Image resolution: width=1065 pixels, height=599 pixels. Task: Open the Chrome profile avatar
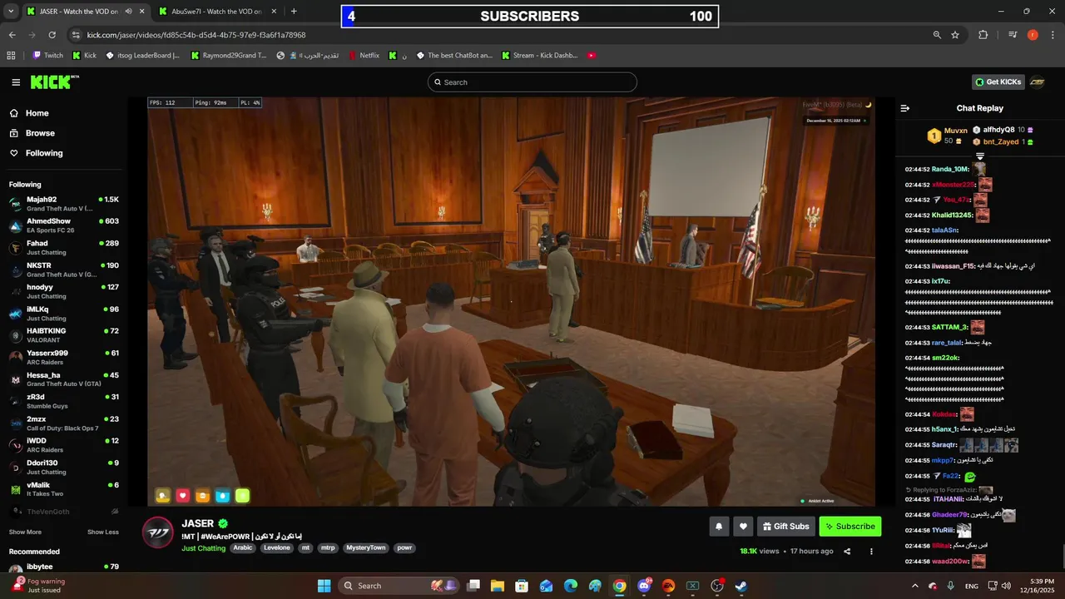(1033, 35)
